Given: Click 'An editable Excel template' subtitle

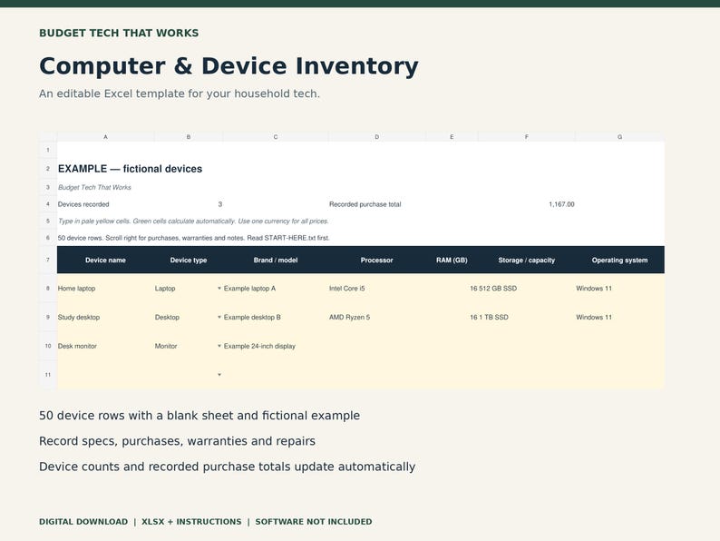Looking at the screenshot, I should pyautogui.click(x=180, y=93).
